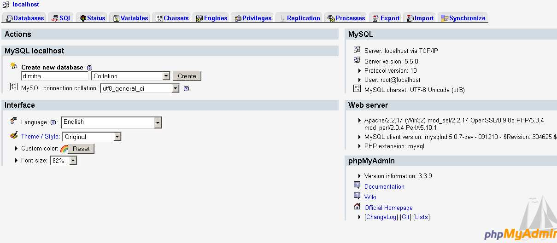Open the Privileges tab
This screenshot has height=243, width=557.
[x=253, y=18]
